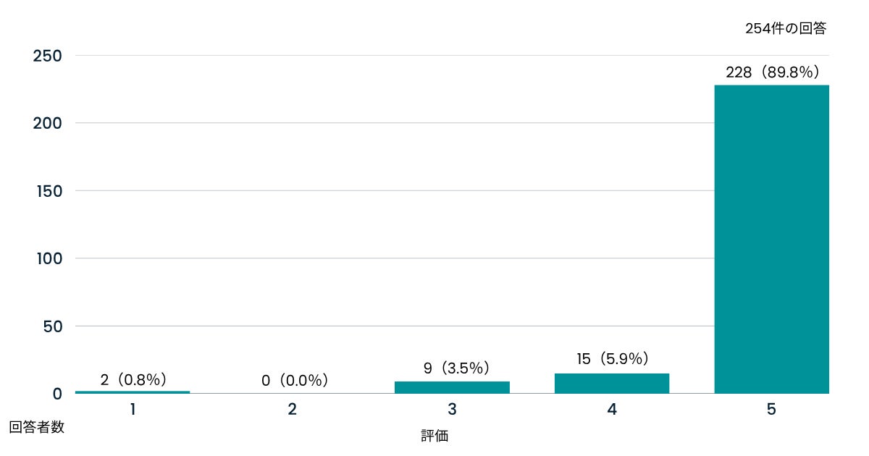Viewport: 869px width, 456px height.
Task: Click the 50 y-axis tick label
Action: [53, 326]
